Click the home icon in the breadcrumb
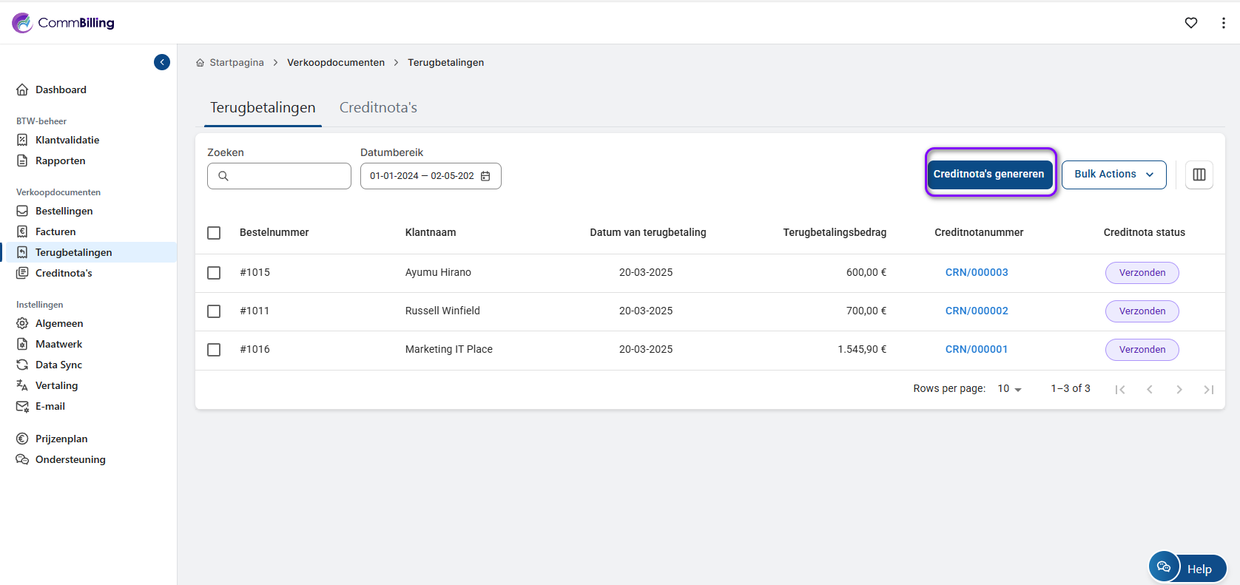Screen dimensions: 1240x585 [200, 63]
